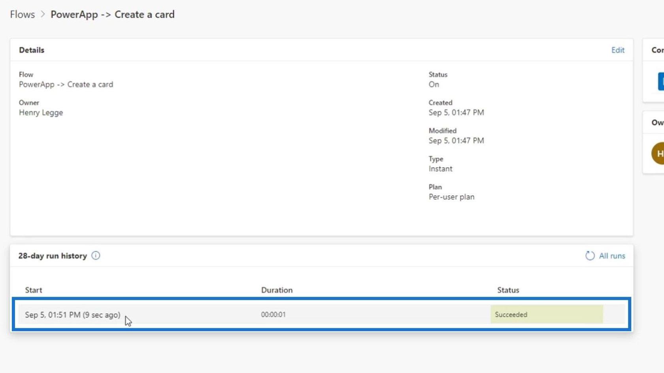Click the Instant type value

click(x=440, y=169)
